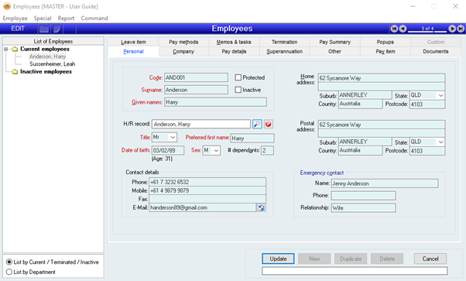Click the Update button
This screenshot has width=466, height=281.
coord(278,259)
